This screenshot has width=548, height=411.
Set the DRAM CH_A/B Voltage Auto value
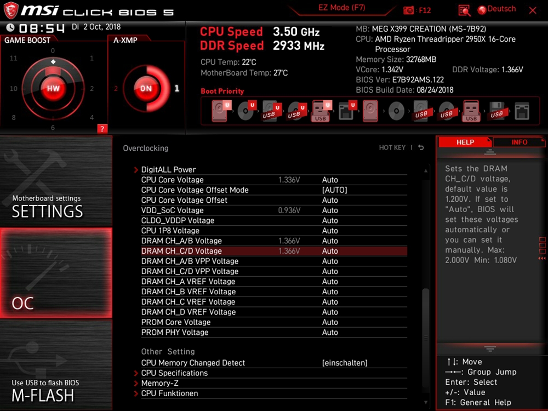point(330,241)
